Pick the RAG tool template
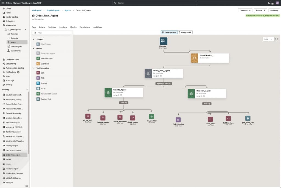Image resolution: width=281 pixels, height=188 pixels. [41, 78]
